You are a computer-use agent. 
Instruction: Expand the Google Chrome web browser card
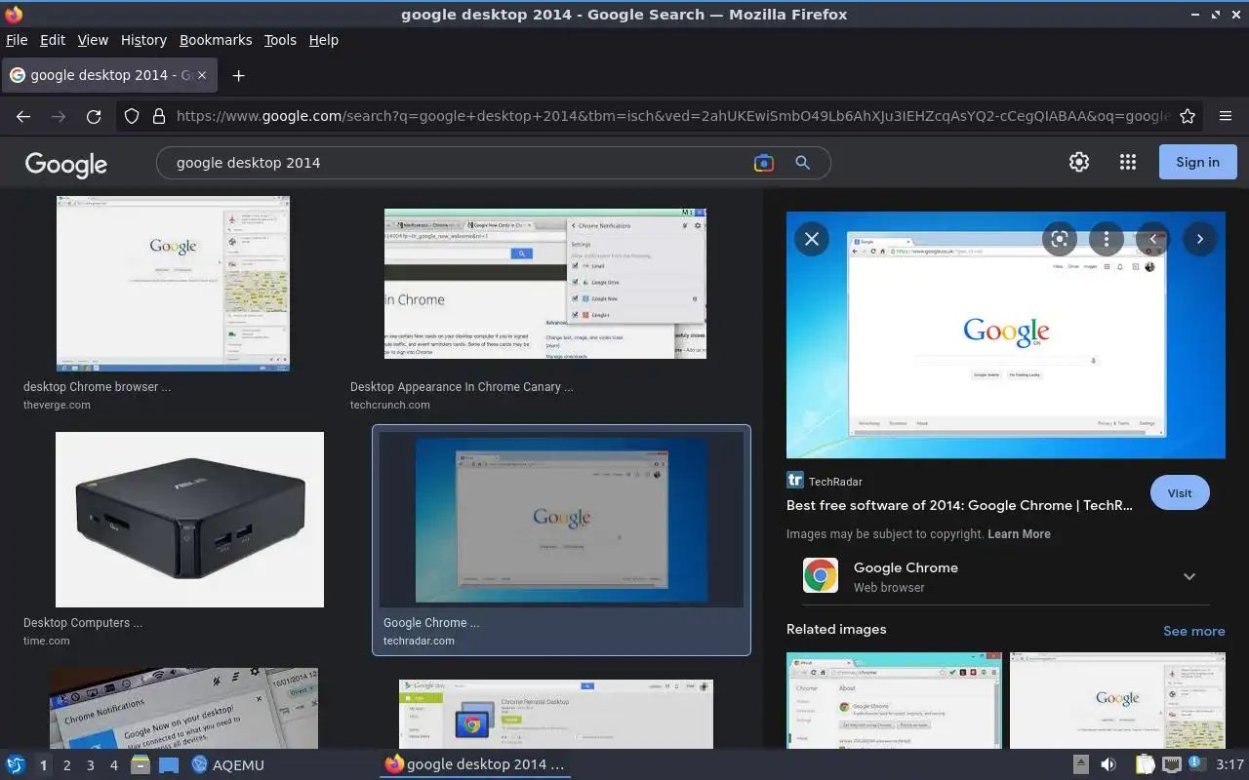point(1189,576)
